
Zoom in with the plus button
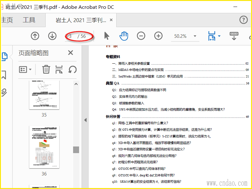[x=158, y=36]
